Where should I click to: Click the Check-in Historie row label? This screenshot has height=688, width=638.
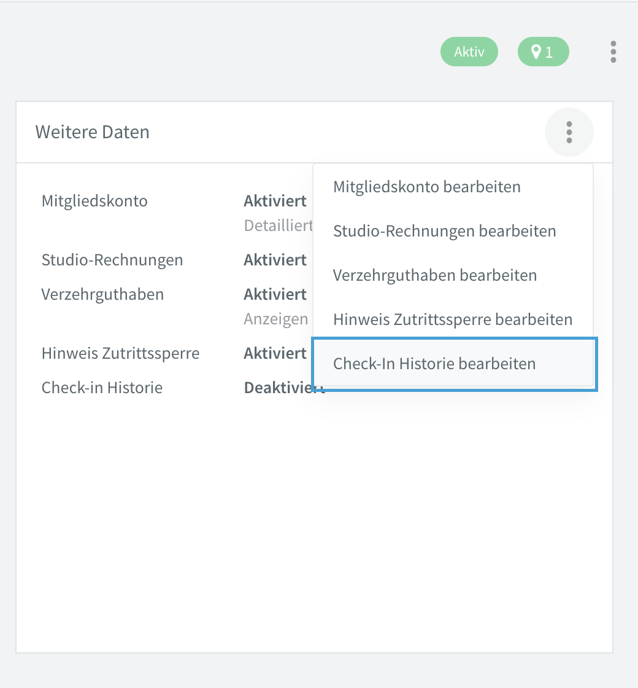[x=102, y=388]
